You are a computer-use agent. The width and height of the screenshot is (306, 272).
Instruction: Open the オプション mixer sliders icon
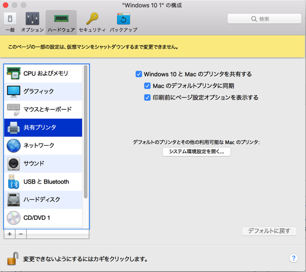coord(32,19)
